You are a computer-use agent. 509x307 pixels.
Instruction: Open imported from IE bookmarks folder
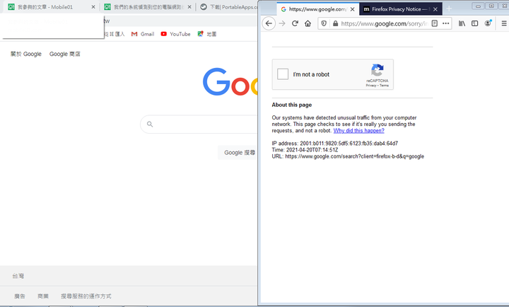point(115,34)
